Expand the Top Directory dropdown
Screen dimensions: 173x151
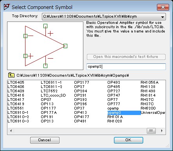click(x=162, y=17)
